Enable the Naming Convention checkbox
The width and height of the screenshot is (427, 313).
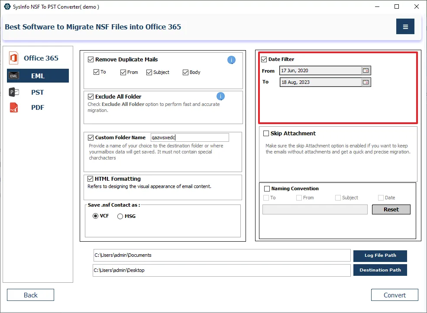(x=267, y=188)
